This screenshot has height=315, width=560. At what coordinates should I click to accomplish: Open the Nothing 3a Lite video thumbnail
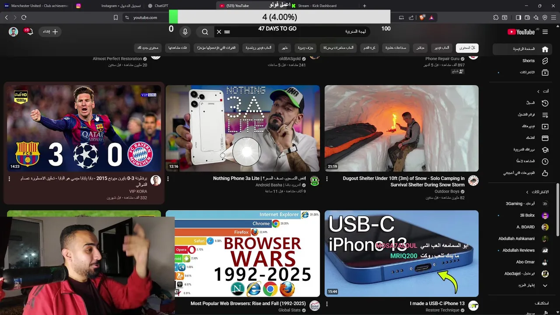tap(243, 128)
